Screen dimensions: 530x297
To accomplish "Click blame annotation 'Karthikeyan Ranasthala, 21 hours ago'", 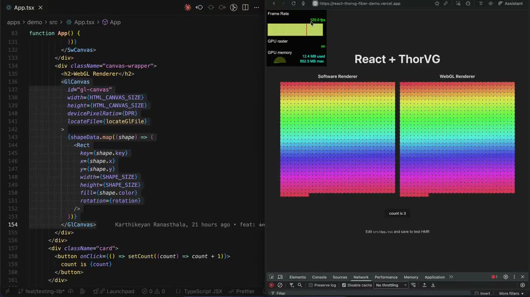I will point(172,224).
